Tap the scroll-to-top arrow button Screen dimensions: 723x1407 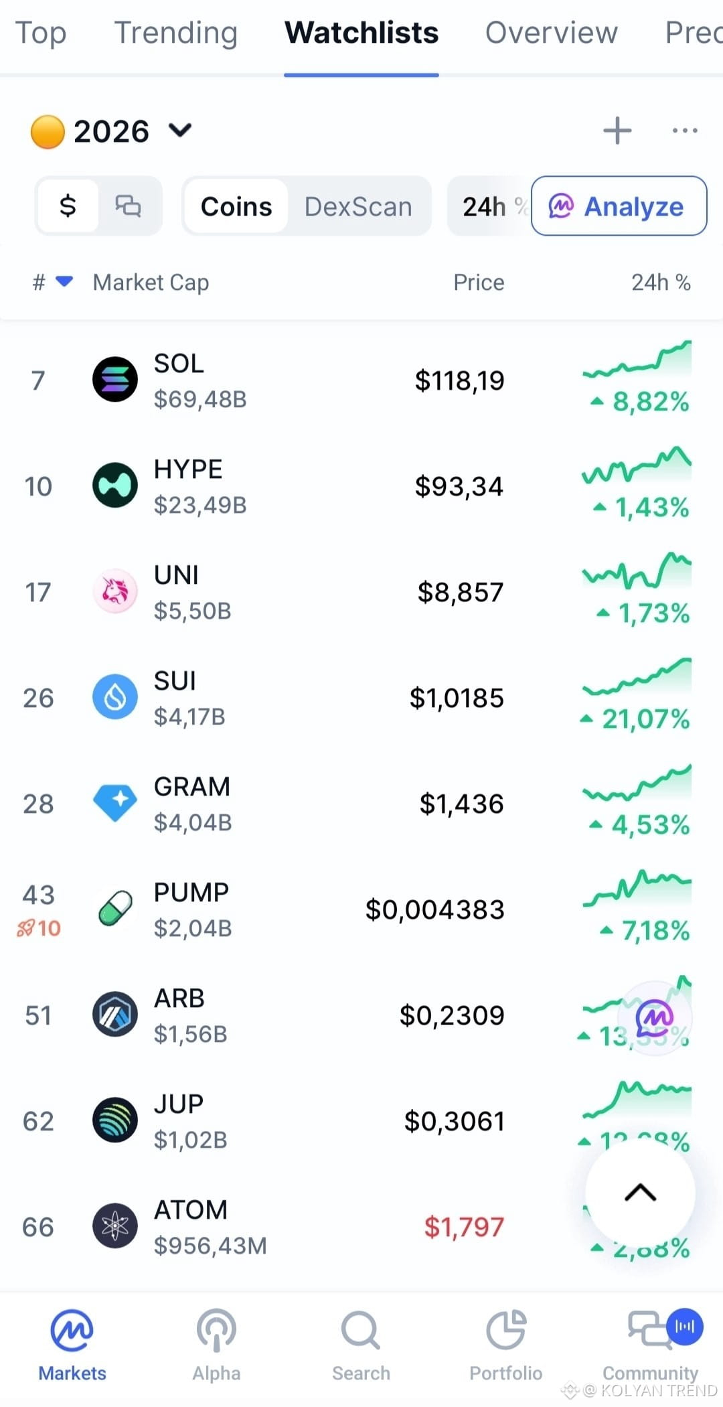click(640, 1193)
